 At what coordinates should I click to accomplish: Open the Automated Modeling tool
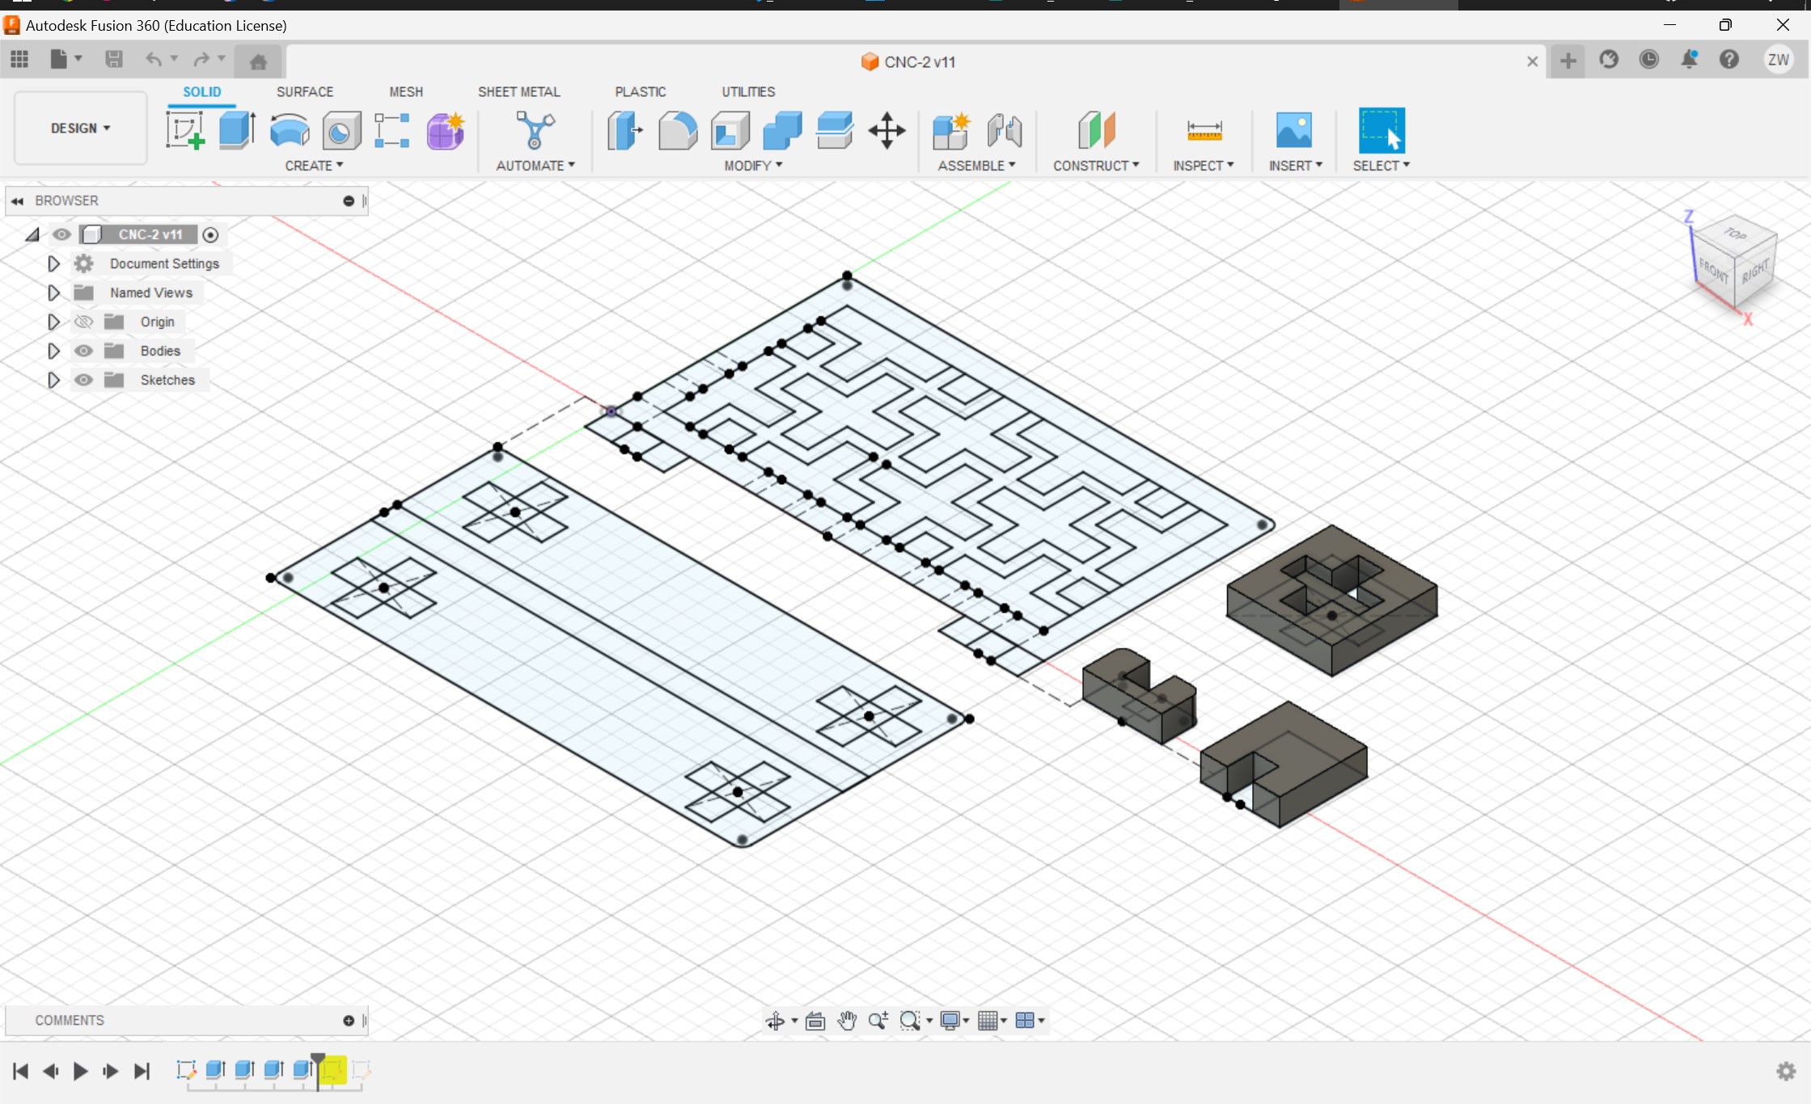pos(535,130)
